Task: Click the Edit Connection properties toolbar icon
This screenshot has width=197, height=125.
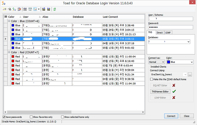Action: [9, 9]
